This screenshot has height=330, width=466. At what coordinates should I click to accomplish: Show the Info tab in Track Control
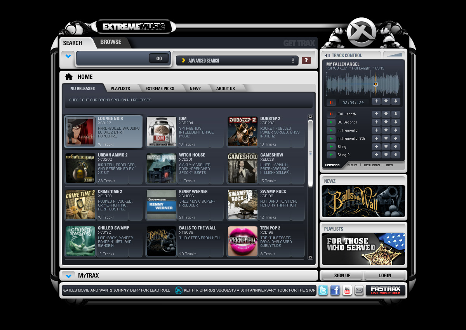[x=389, y=165]
